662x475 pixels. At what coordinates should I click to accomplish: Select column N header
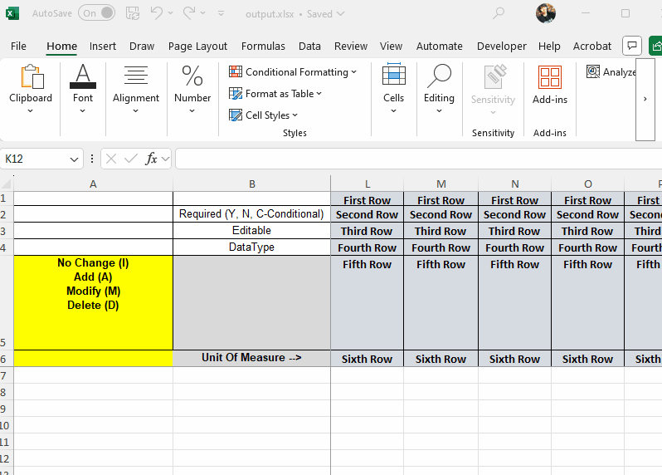(x=515, y=184)
